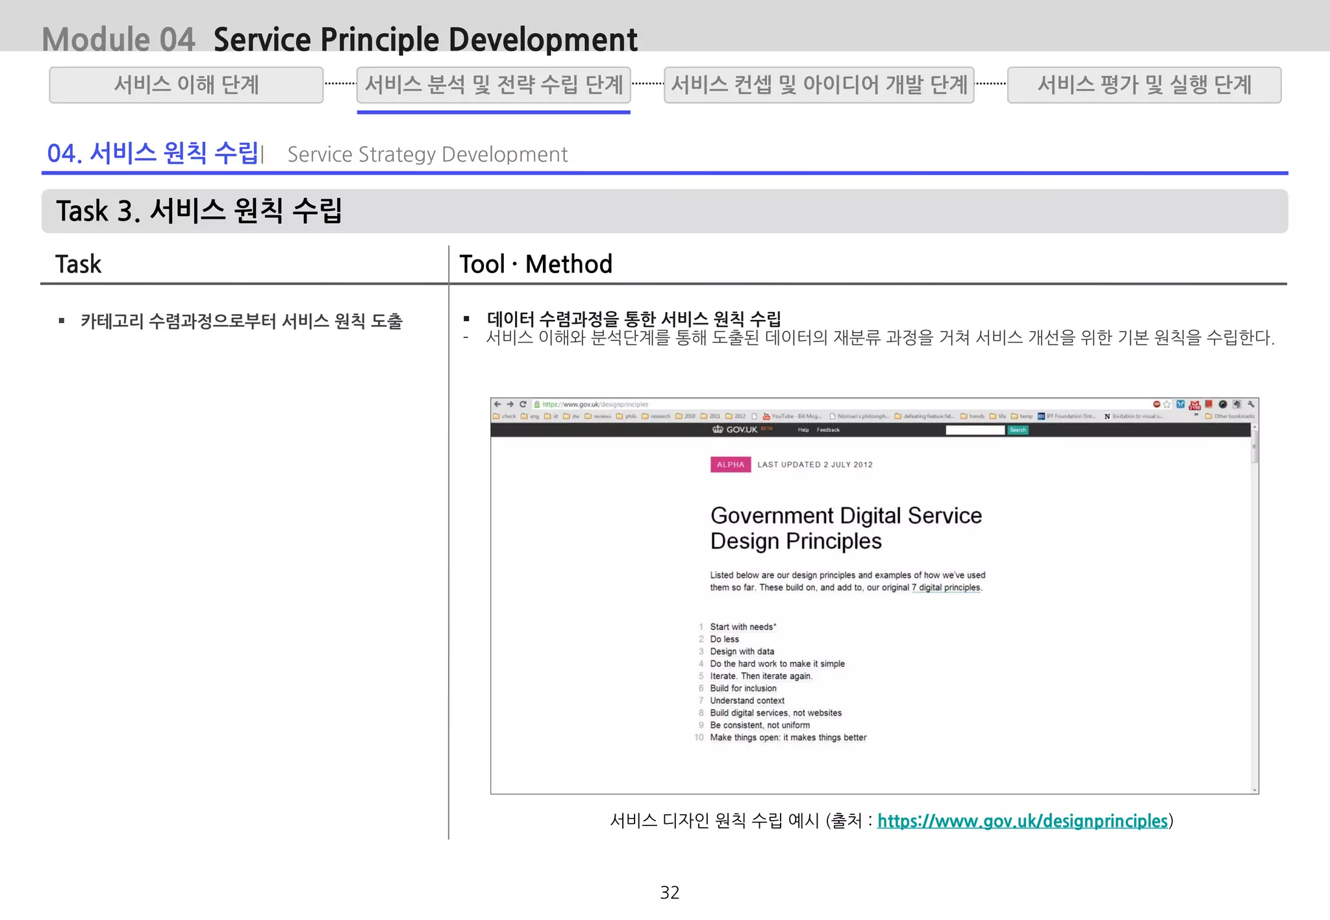Image resolution: width=1330 pixels, height=920 pixels.
Task: Click 'Government Digital Service Design Principles' title
Action: tap(846, 528)
